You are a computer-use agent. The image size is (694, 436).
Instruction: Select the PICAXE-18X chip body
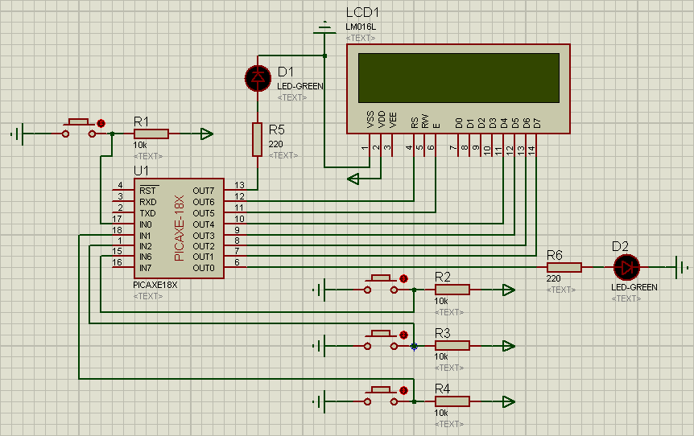pos(179,228)
